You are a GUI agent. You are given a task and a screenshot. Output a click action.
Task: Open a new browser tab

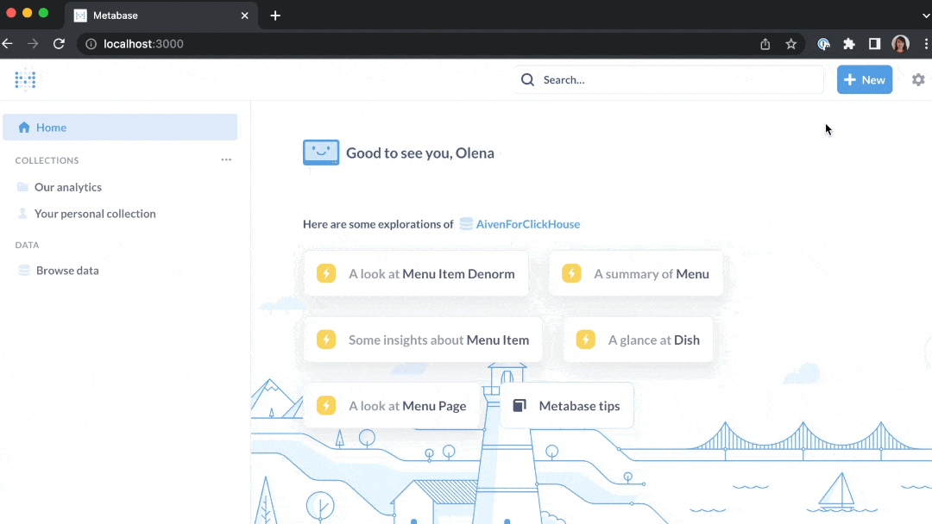(275, 16)
